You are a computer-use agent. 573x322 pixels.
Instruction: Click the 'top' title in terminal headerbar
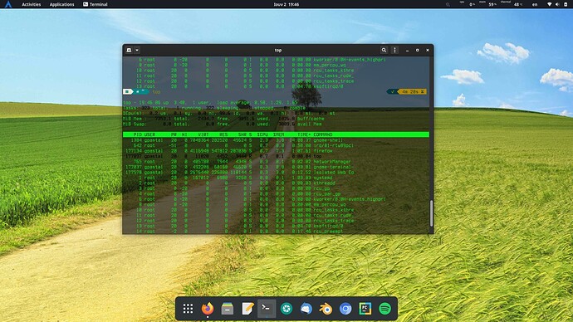[x=278, y=50]
